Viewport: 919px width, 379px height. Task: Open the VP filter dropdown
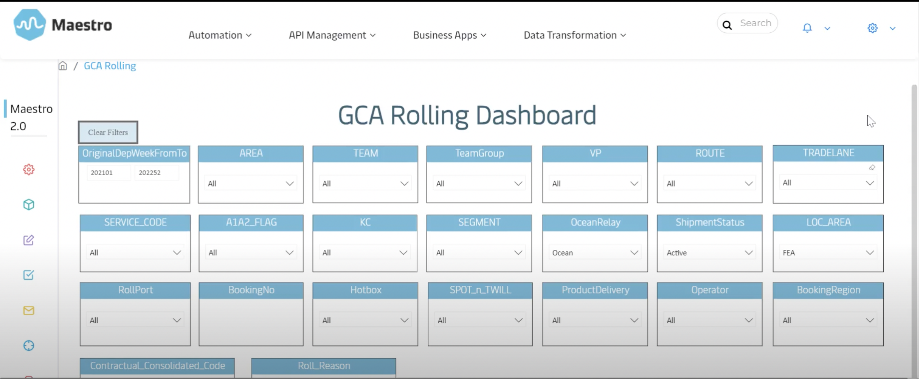pos(595,183)
